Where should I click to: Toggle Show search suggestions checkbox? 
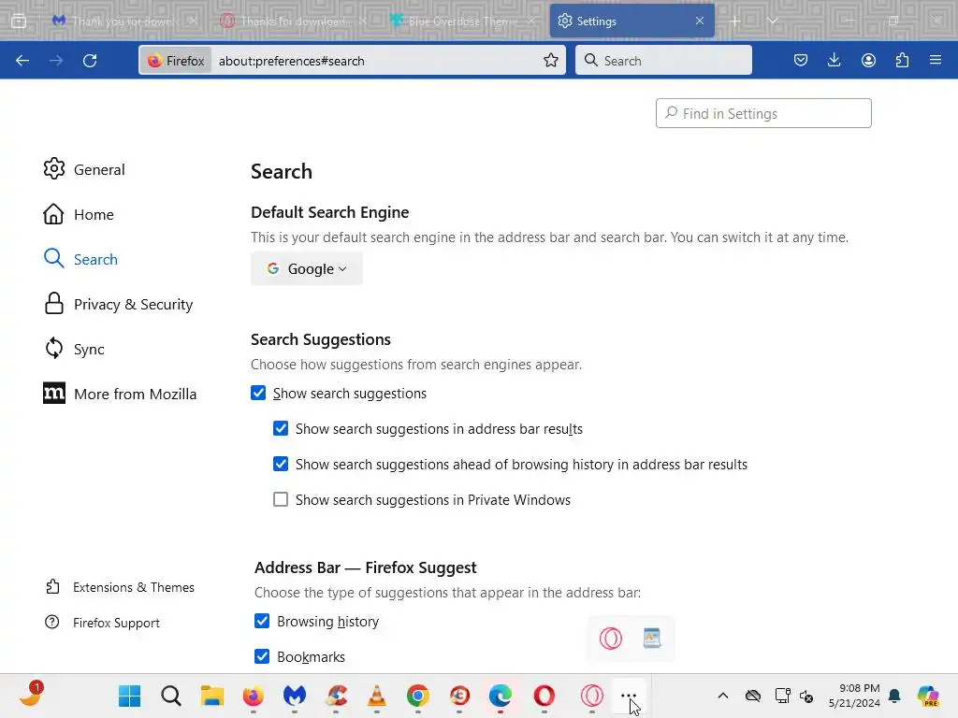pyautogui.click(x=258, y=394)
